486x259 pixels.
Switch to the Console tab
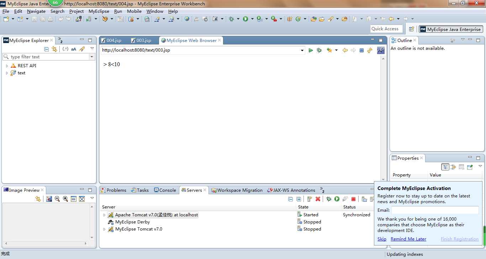click(x=165, y=190)
